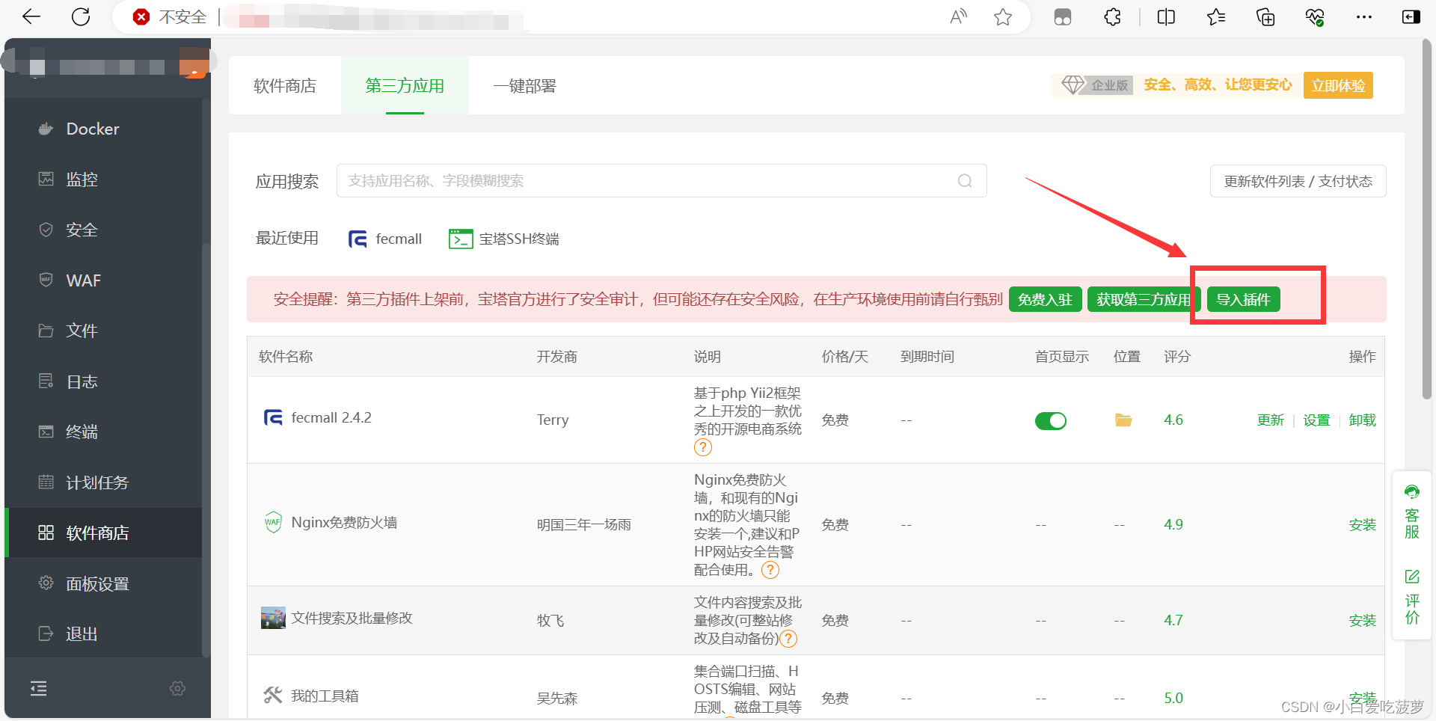
Task: Click the 导入插件 button
Action: pos(1242,299)
